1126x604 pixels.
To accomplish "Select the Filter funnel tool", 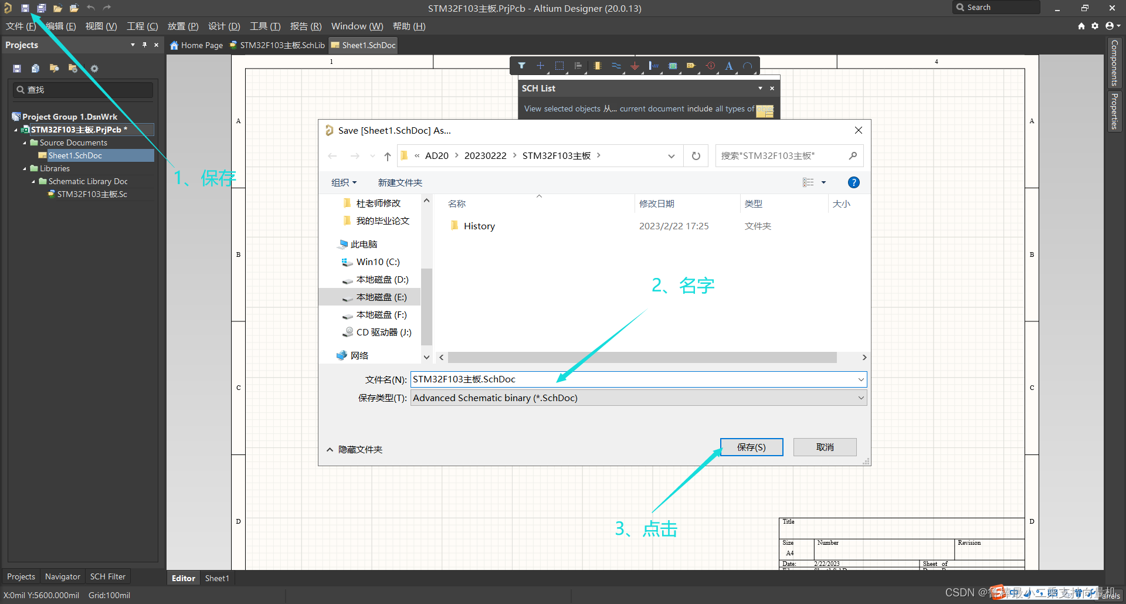I will pyautogui.click(x=522, y=66).
